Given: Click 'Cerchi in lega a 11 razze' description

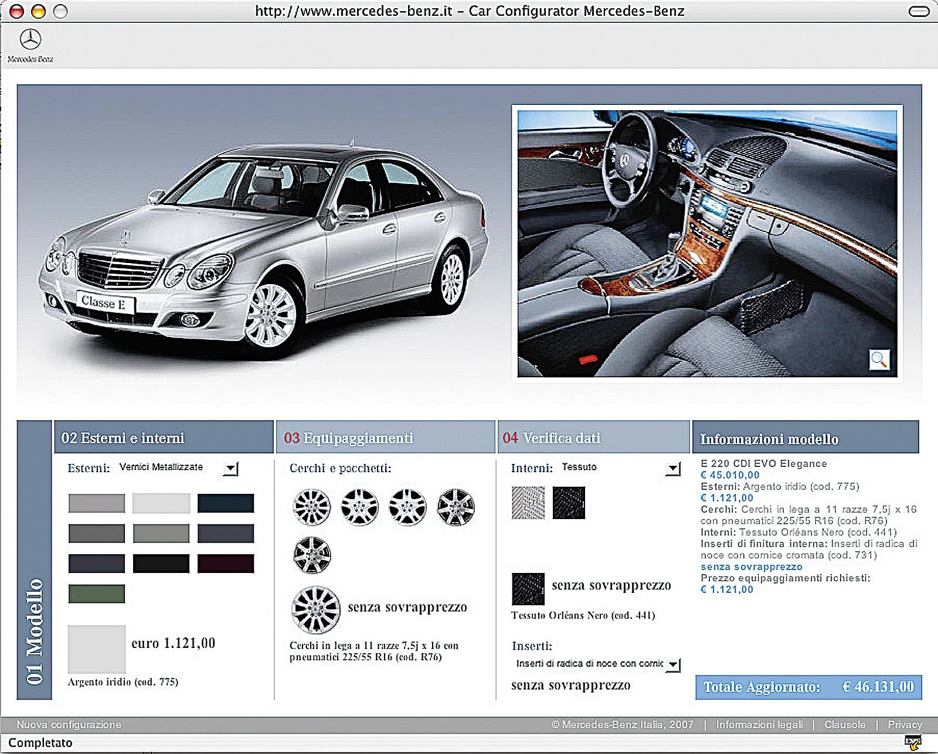Looking at the screenshot, I should coord(374,651).
